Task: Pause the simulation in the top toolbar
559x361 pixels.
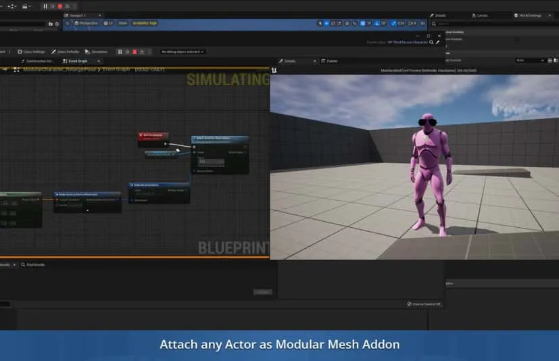Action: coord(46,6)
